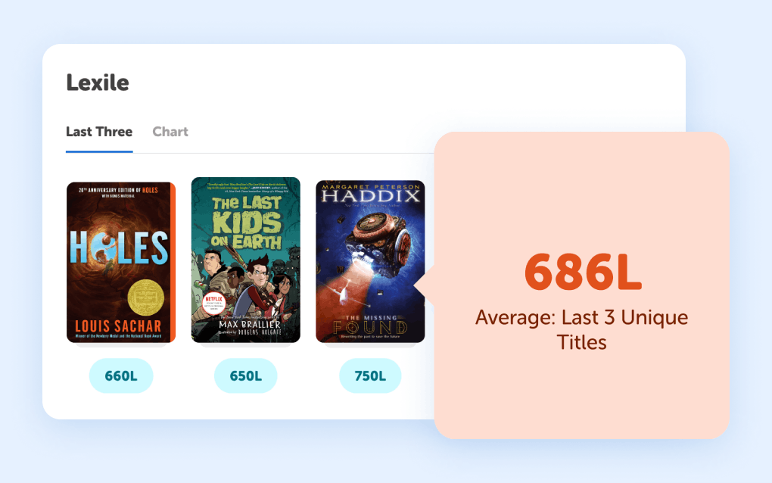Select the Last Three tab
772x483 pixels.
click(99, 132)
